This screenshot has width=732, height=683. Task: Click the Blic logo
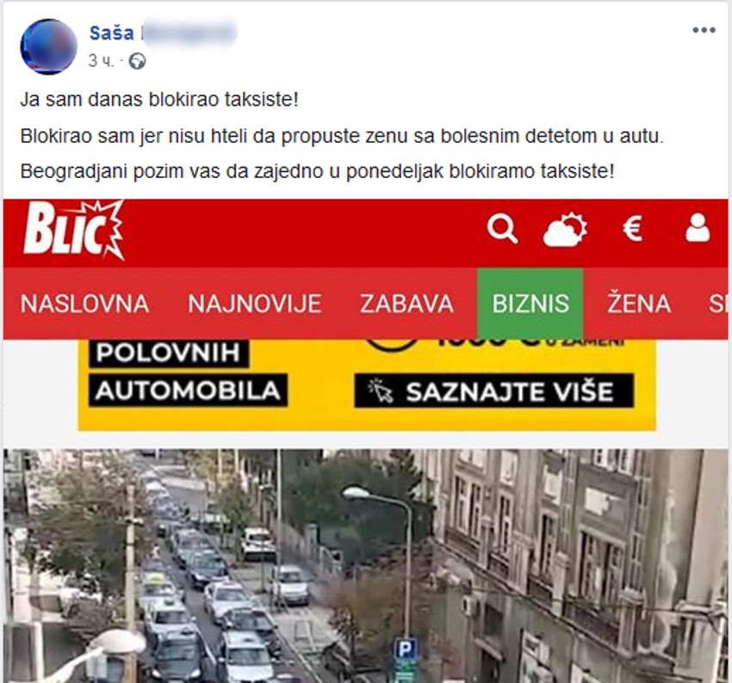73,231
